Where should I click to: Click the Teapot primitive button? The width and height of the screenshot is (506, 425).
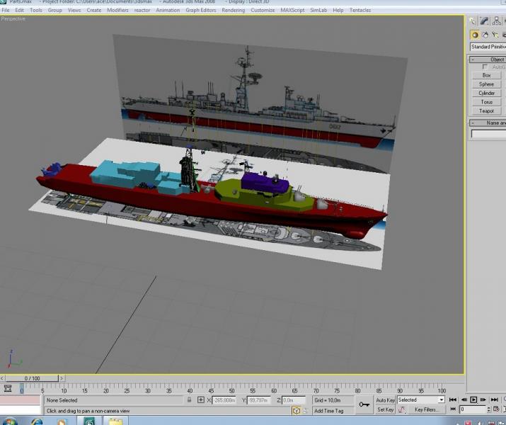[487, 110]
